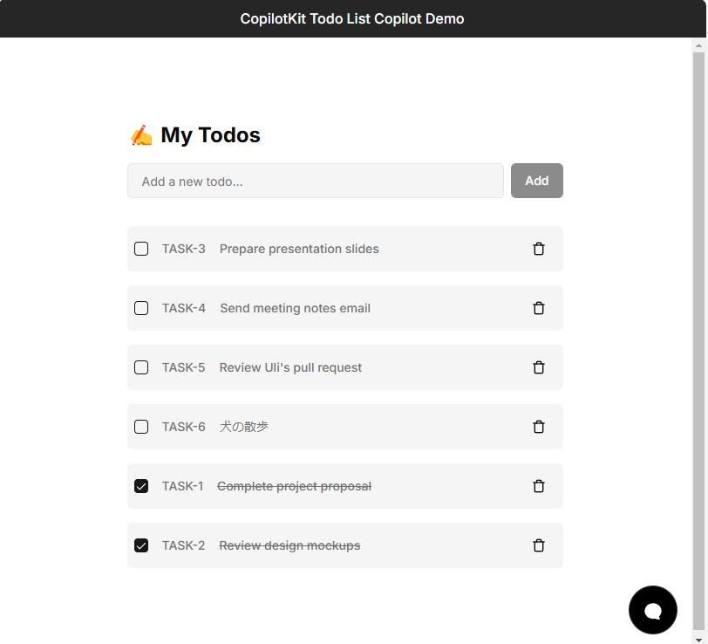Uncheck completed TASK-1 Complete project proposal
Viewport: 708px width, 644px height.
(x=141, y=486)
